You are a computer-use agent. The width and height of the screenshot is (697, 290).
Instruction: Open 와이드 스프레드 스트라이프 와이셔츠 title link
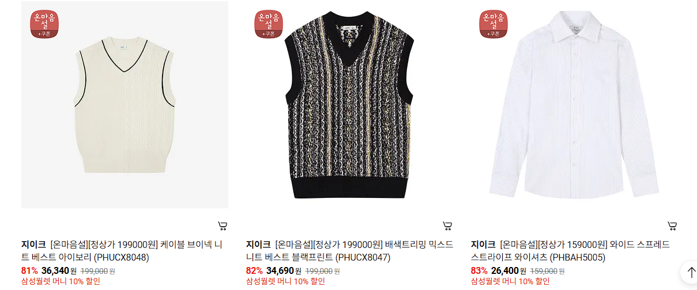(x=570, y=251)
